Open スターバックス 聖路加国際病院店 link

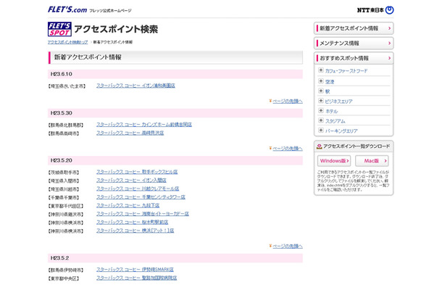[137, 278]
